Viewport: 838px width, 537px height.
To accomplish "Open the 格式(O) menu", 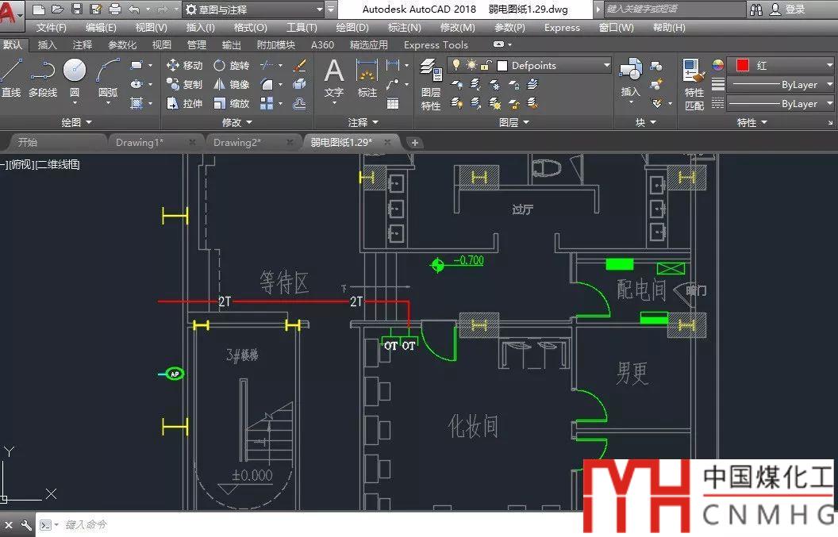I will pyautogui.click(x=250, y=28).
